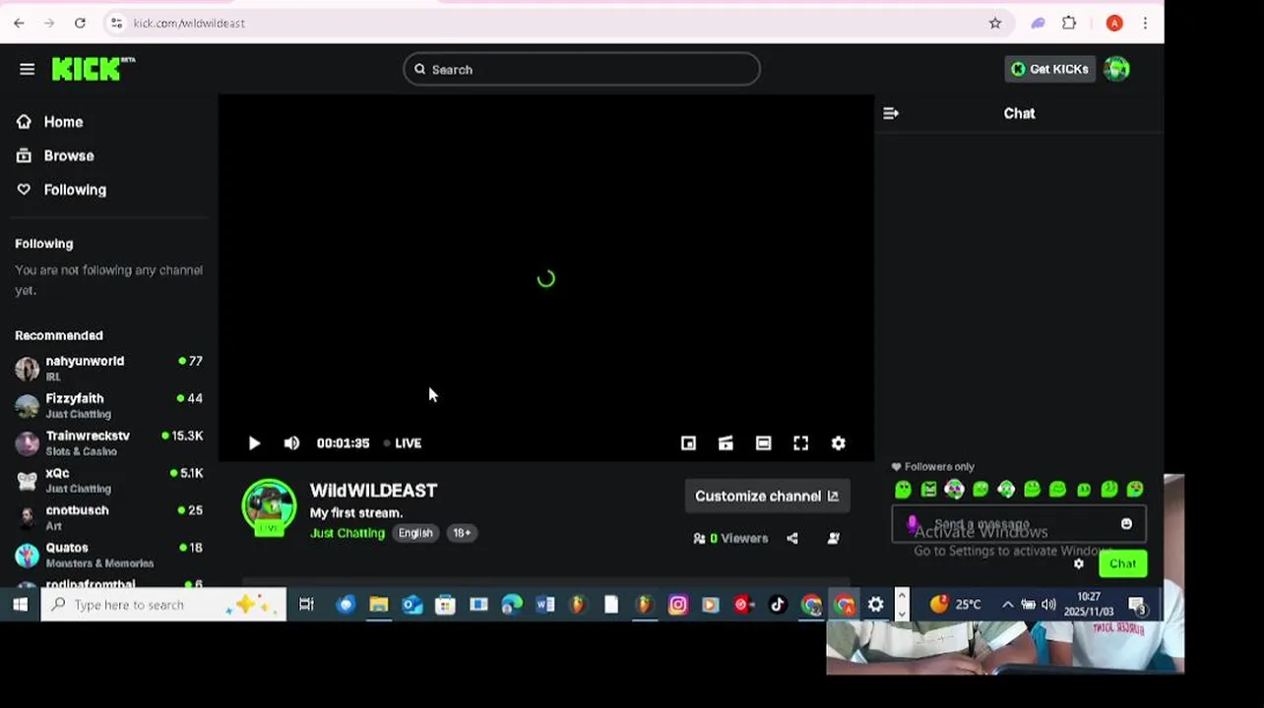Click xQc channel avatar

click(27, 480)
